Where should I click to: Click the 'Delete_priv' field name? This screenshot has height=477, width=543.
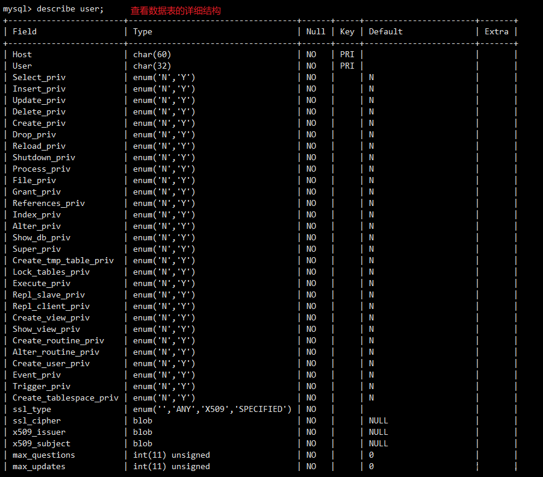coord(39,111)
